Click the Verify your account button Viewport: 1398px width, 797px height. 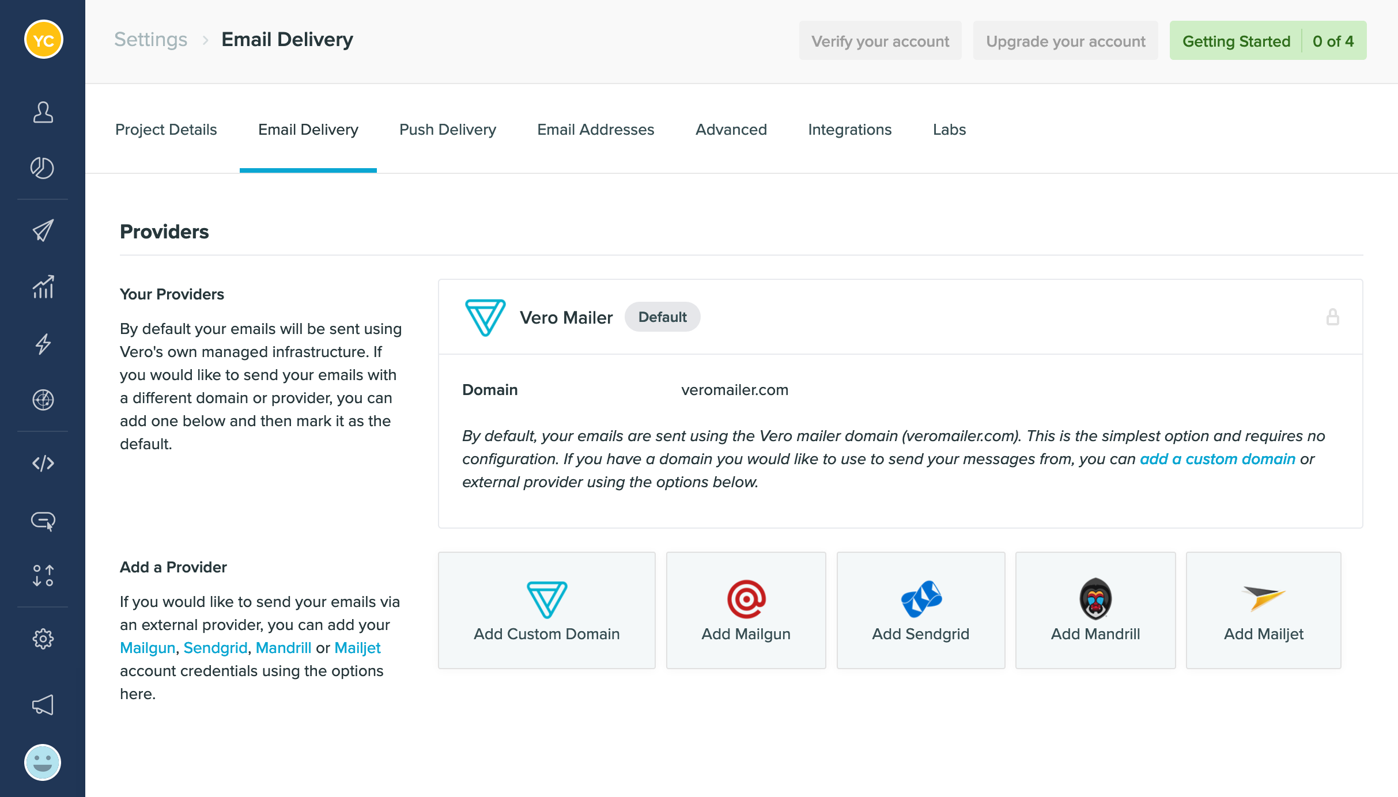pos(880,41)
